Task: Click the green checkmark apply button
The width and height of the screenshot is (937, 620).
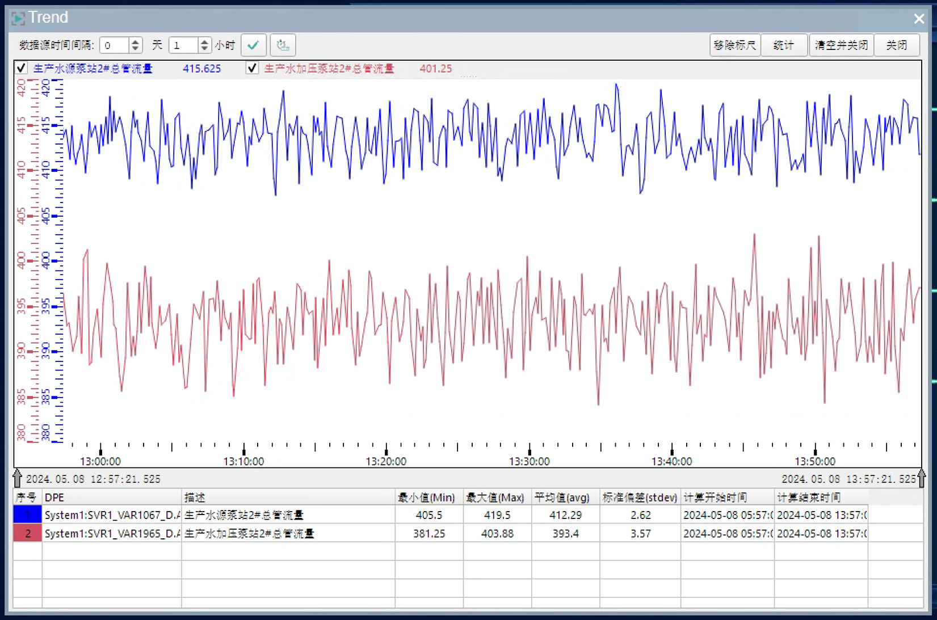Action: point(253,45)
